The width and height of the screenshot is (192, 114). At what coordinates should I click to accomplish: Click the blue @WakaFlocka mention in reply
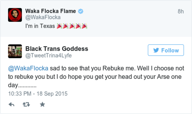tap(28, 68)
